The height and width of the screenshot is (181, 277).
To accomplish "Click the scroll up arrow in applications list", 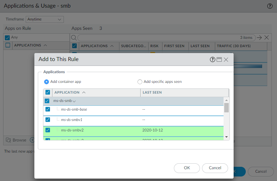I will coord(226,100).
